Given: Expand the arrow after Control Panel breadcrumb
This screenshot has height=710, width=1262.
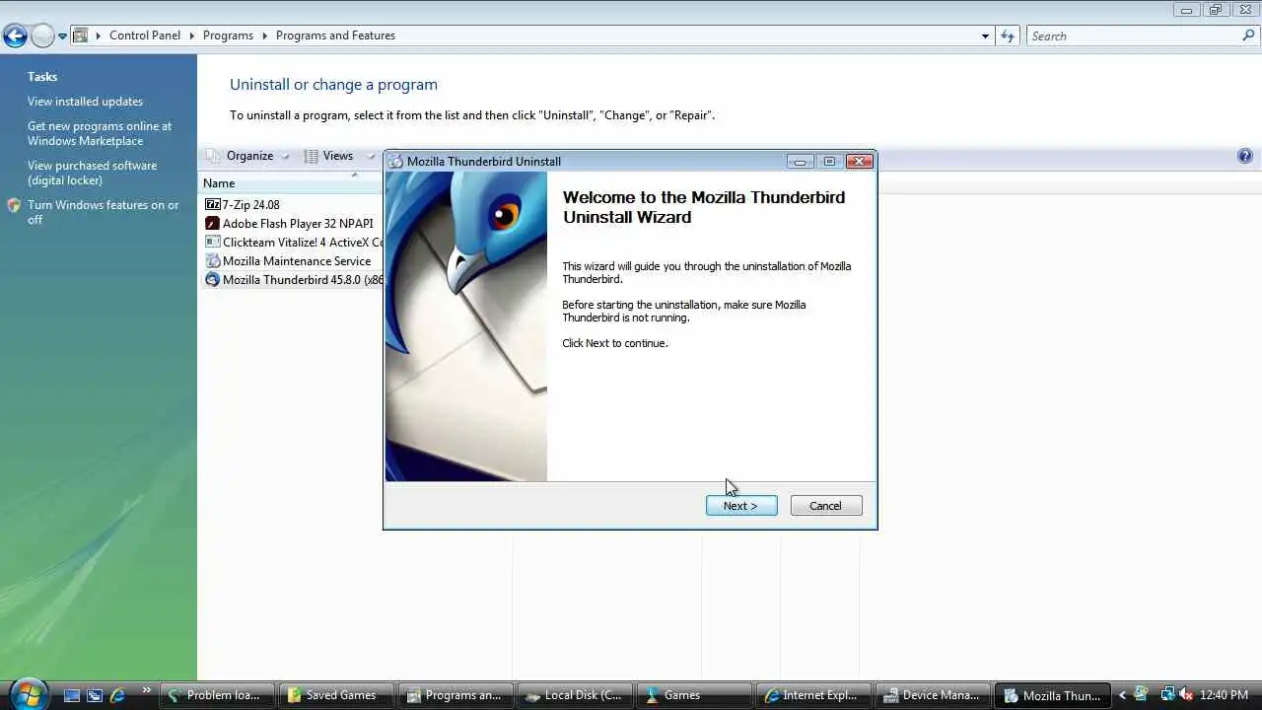Looking at the screenshot, I should pos(191,35).
